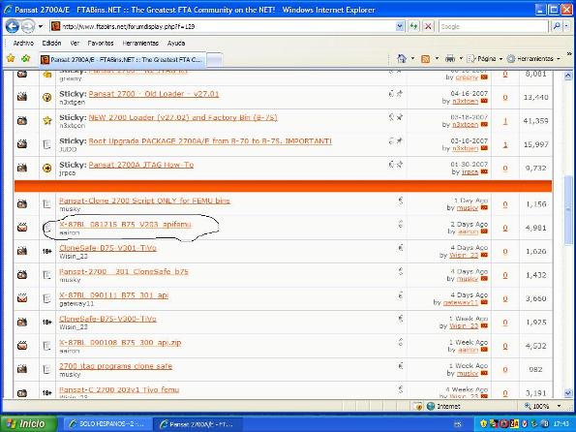This screenshot has height=432, width=576.
Task: Go back with the browser Back arrow
Action: point(13,26)
